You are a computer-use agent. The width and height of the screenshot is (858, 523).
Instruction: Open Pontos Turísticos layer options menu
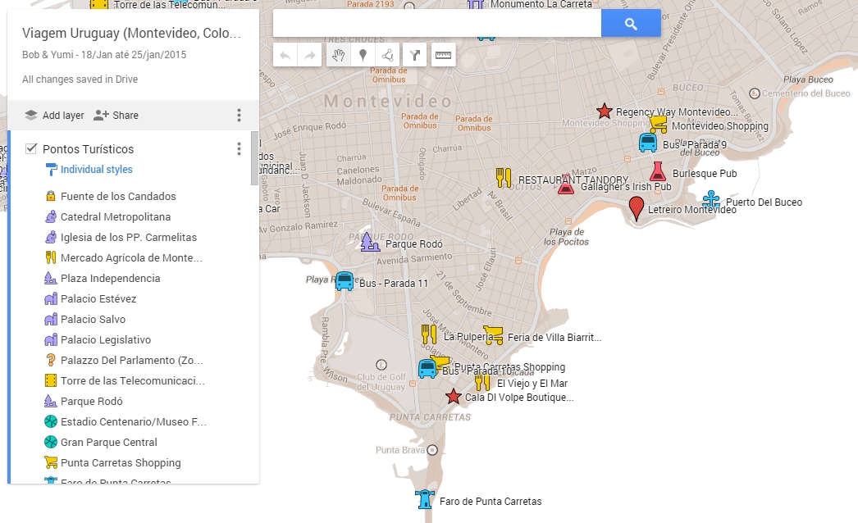click(239, 149)
